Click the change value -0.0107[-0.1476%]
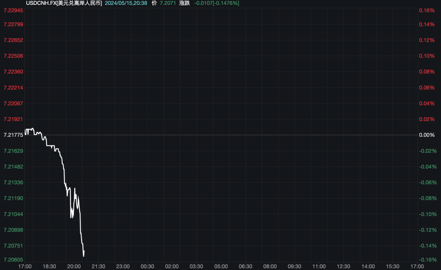The height and width of the screenshot is (270, 441). (x=217, y=3)
